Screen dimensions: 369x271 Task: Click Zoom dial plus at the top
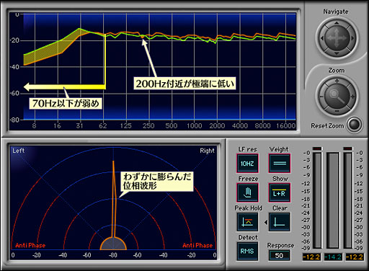337,81
